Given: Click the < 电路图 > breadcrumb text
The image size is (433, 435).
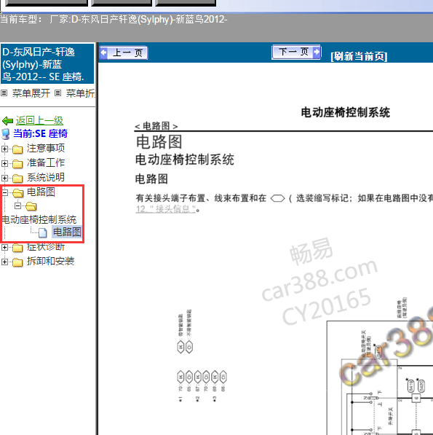Looking at the screenshot, I should [x=156, y=126].
